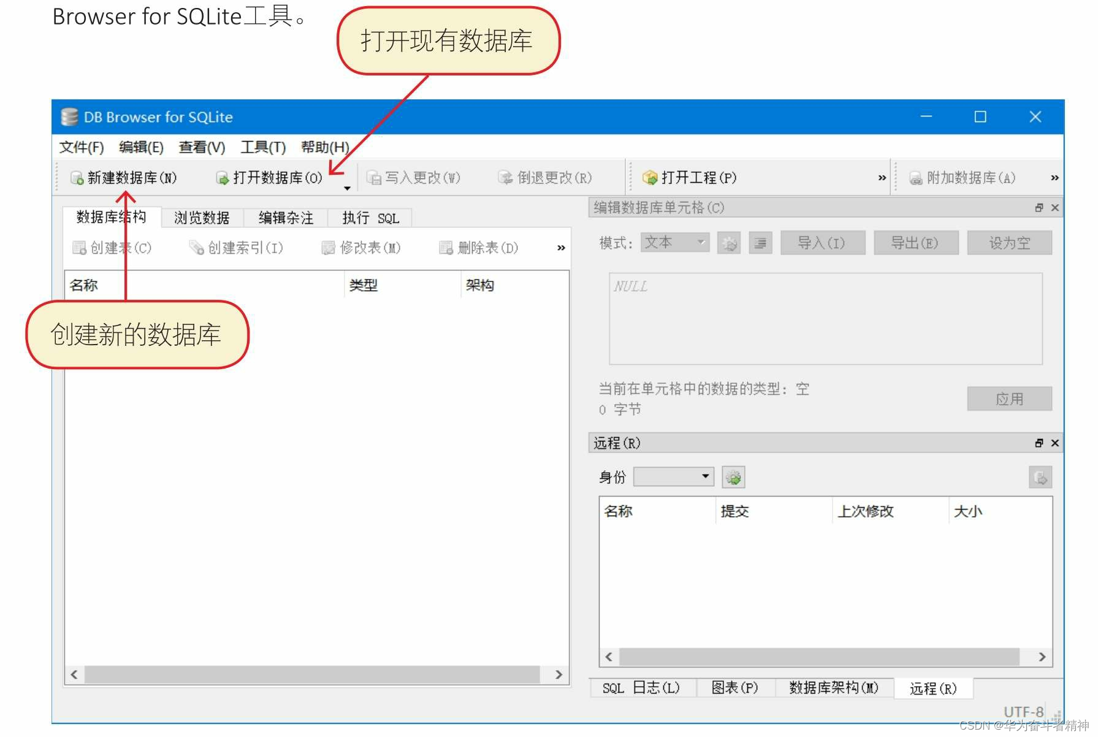Screen dimensions: 1098x737
Task: Click the auto-format gear icon beside 模式
Action: (x=729, y=243)
